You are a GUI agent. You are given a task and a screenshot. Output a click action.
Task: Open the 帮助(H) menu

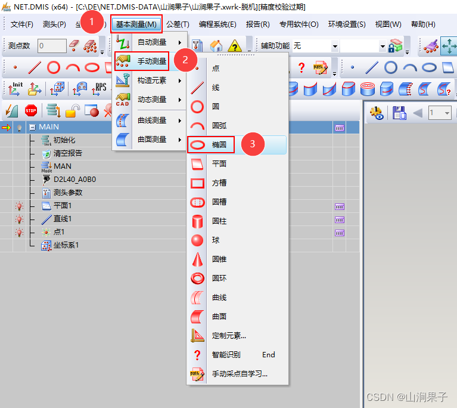pos(423,24)
